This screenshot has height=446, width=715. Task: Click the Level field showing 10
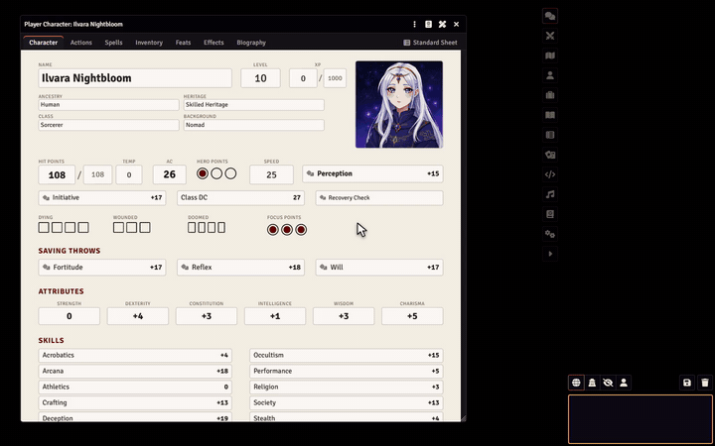[x=260, y=78]
